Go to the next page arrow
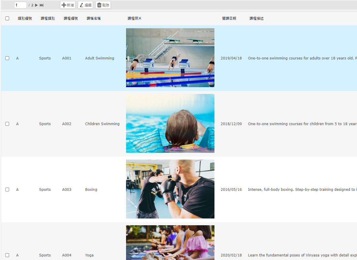Viewport: 357px width, 260px height. tap(37, 5)
